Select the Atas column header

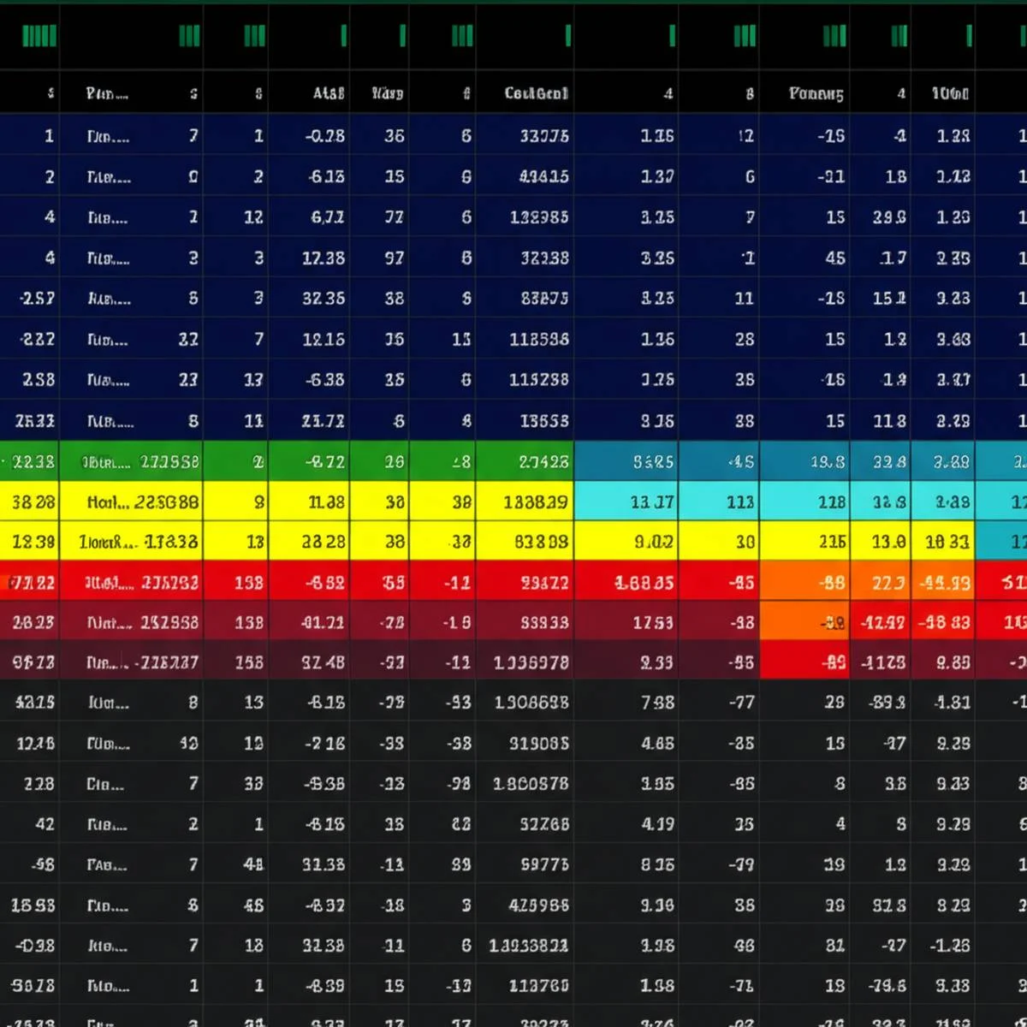pyautogui.click(x=329, y=93)
